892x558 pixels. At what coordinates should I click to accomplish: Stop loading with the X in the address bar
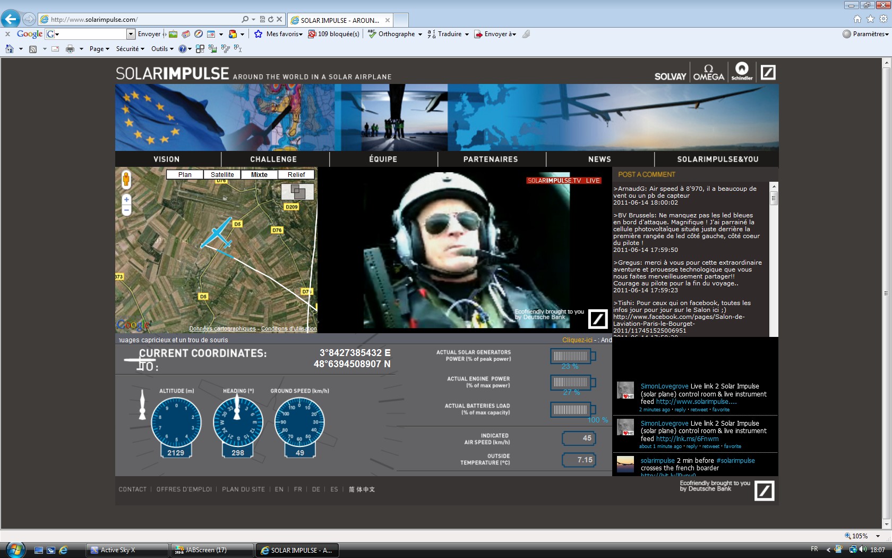(279, 19)
